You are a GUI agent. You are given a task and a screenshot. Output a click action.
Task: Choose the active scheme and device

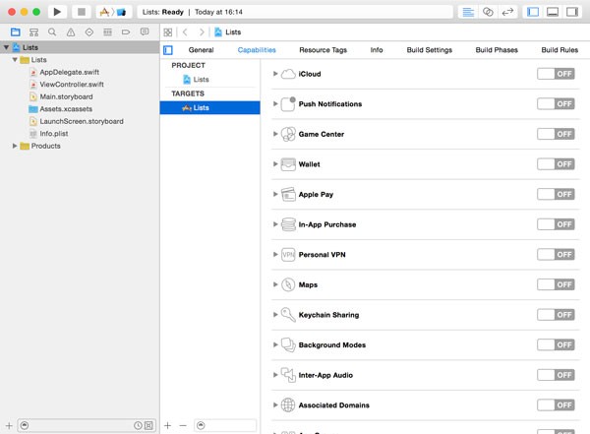[114, 12]
